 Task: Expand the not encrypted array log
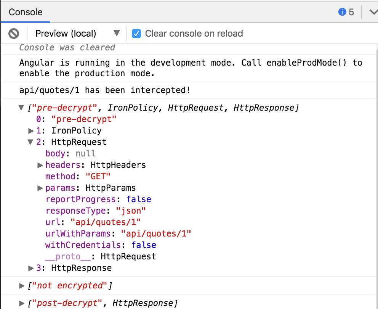point(22,285)
